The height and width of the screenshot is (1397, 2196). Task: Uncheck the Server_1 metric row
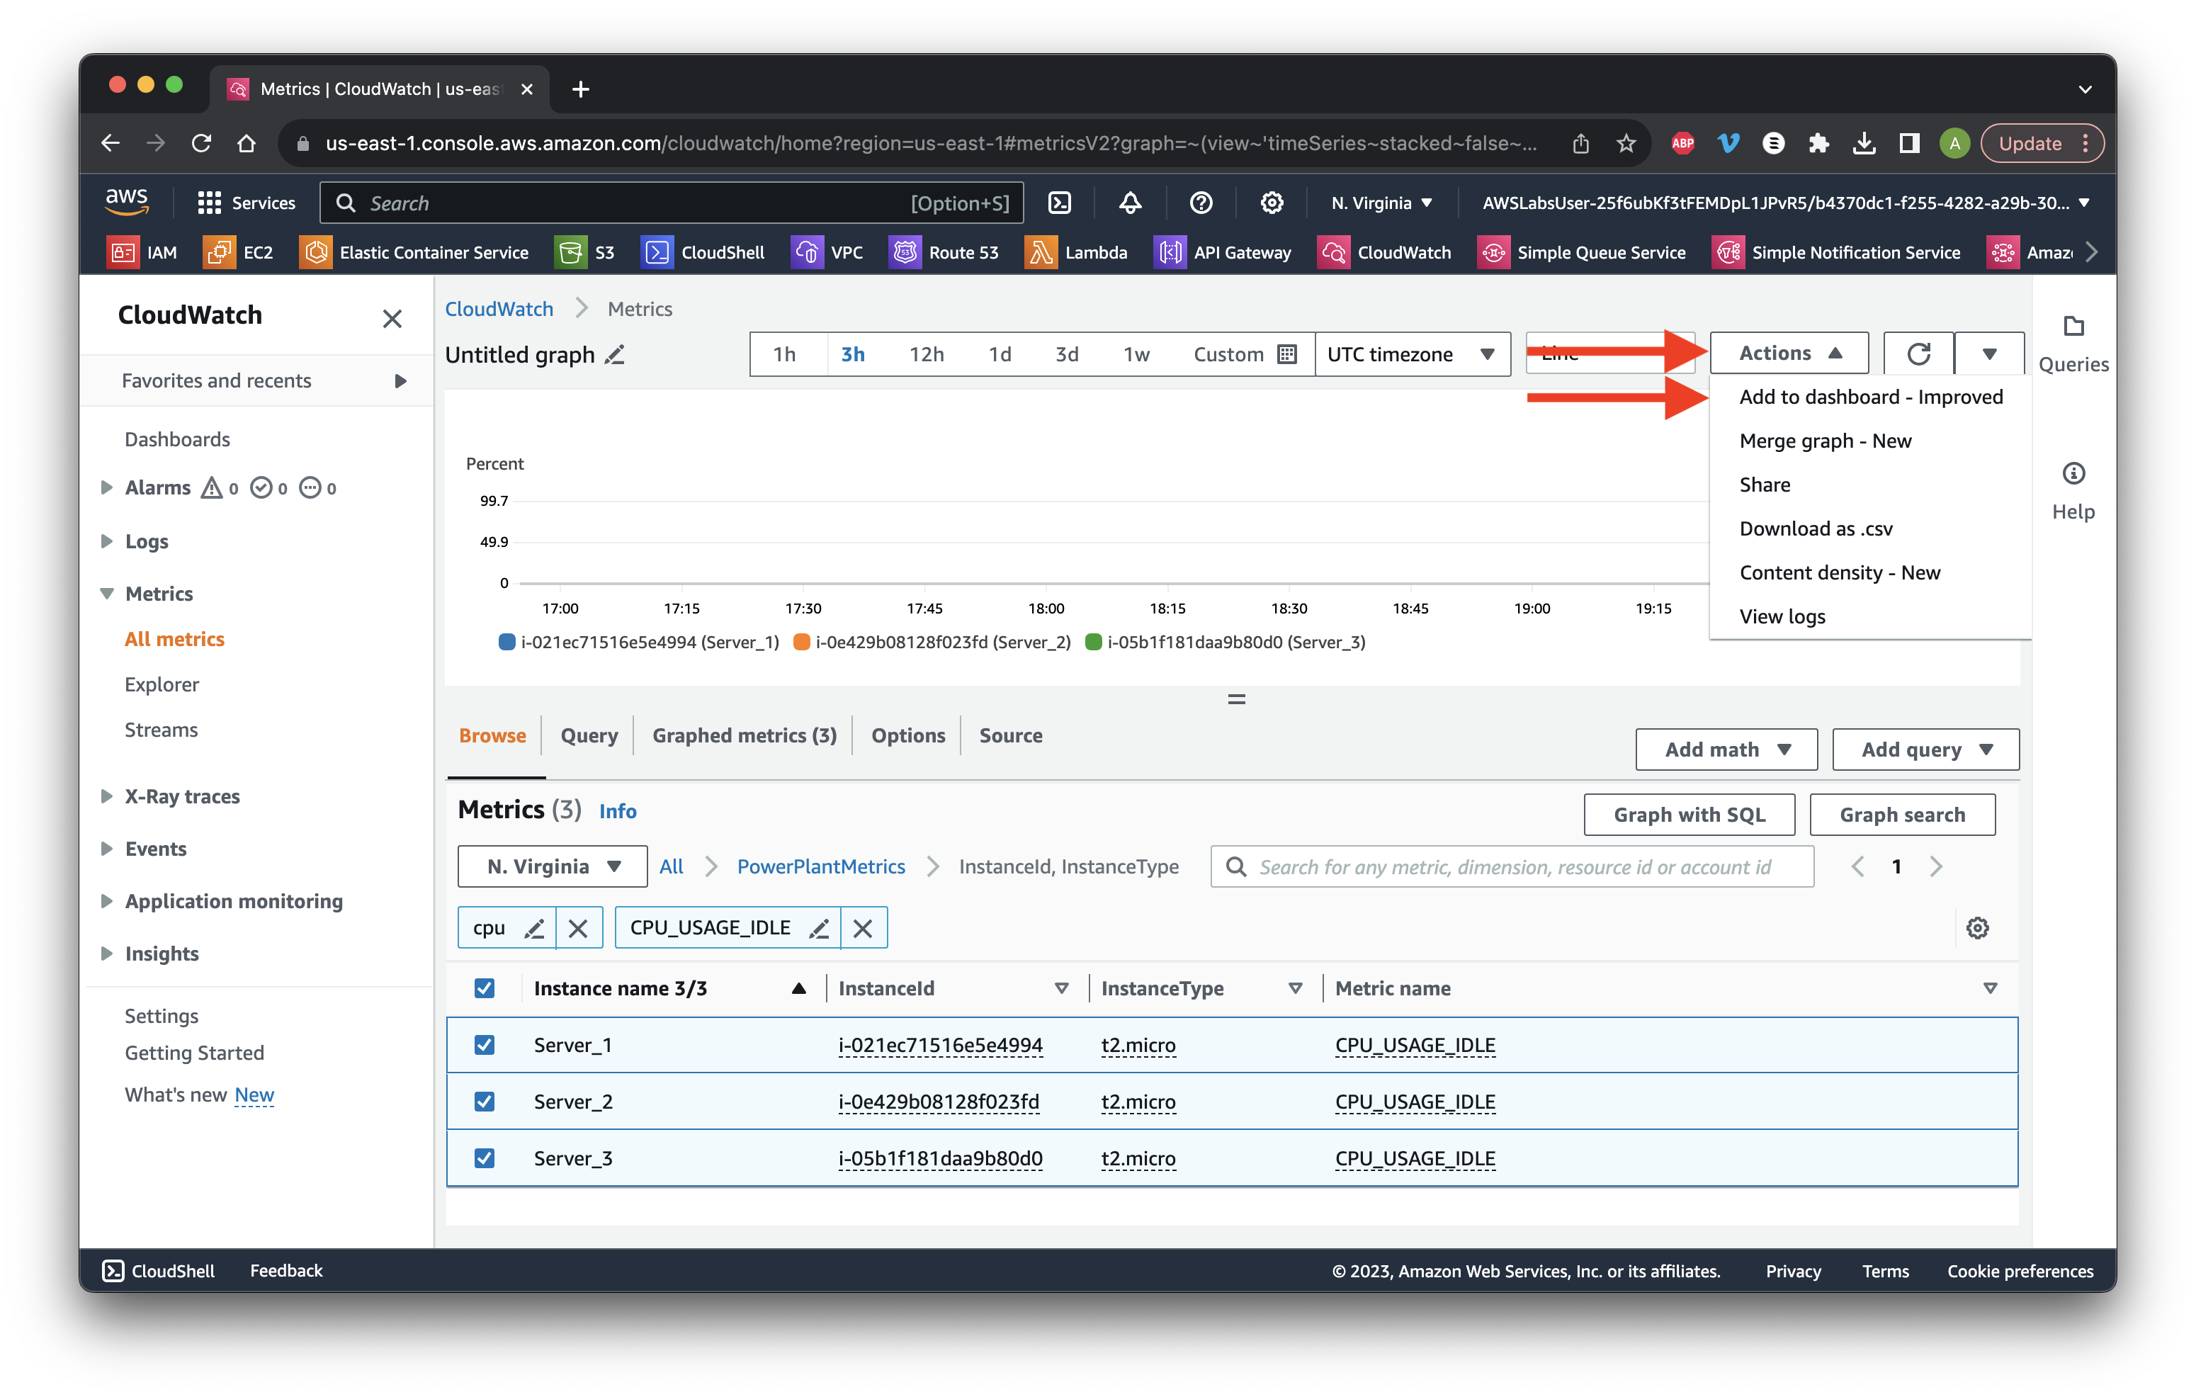click(485, 1045)
